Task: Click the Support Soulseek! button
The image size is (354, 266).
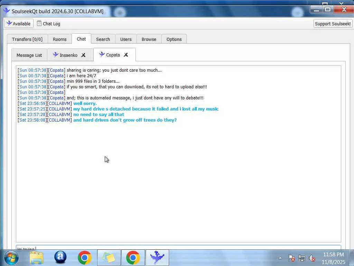Action: coord(333,24)
